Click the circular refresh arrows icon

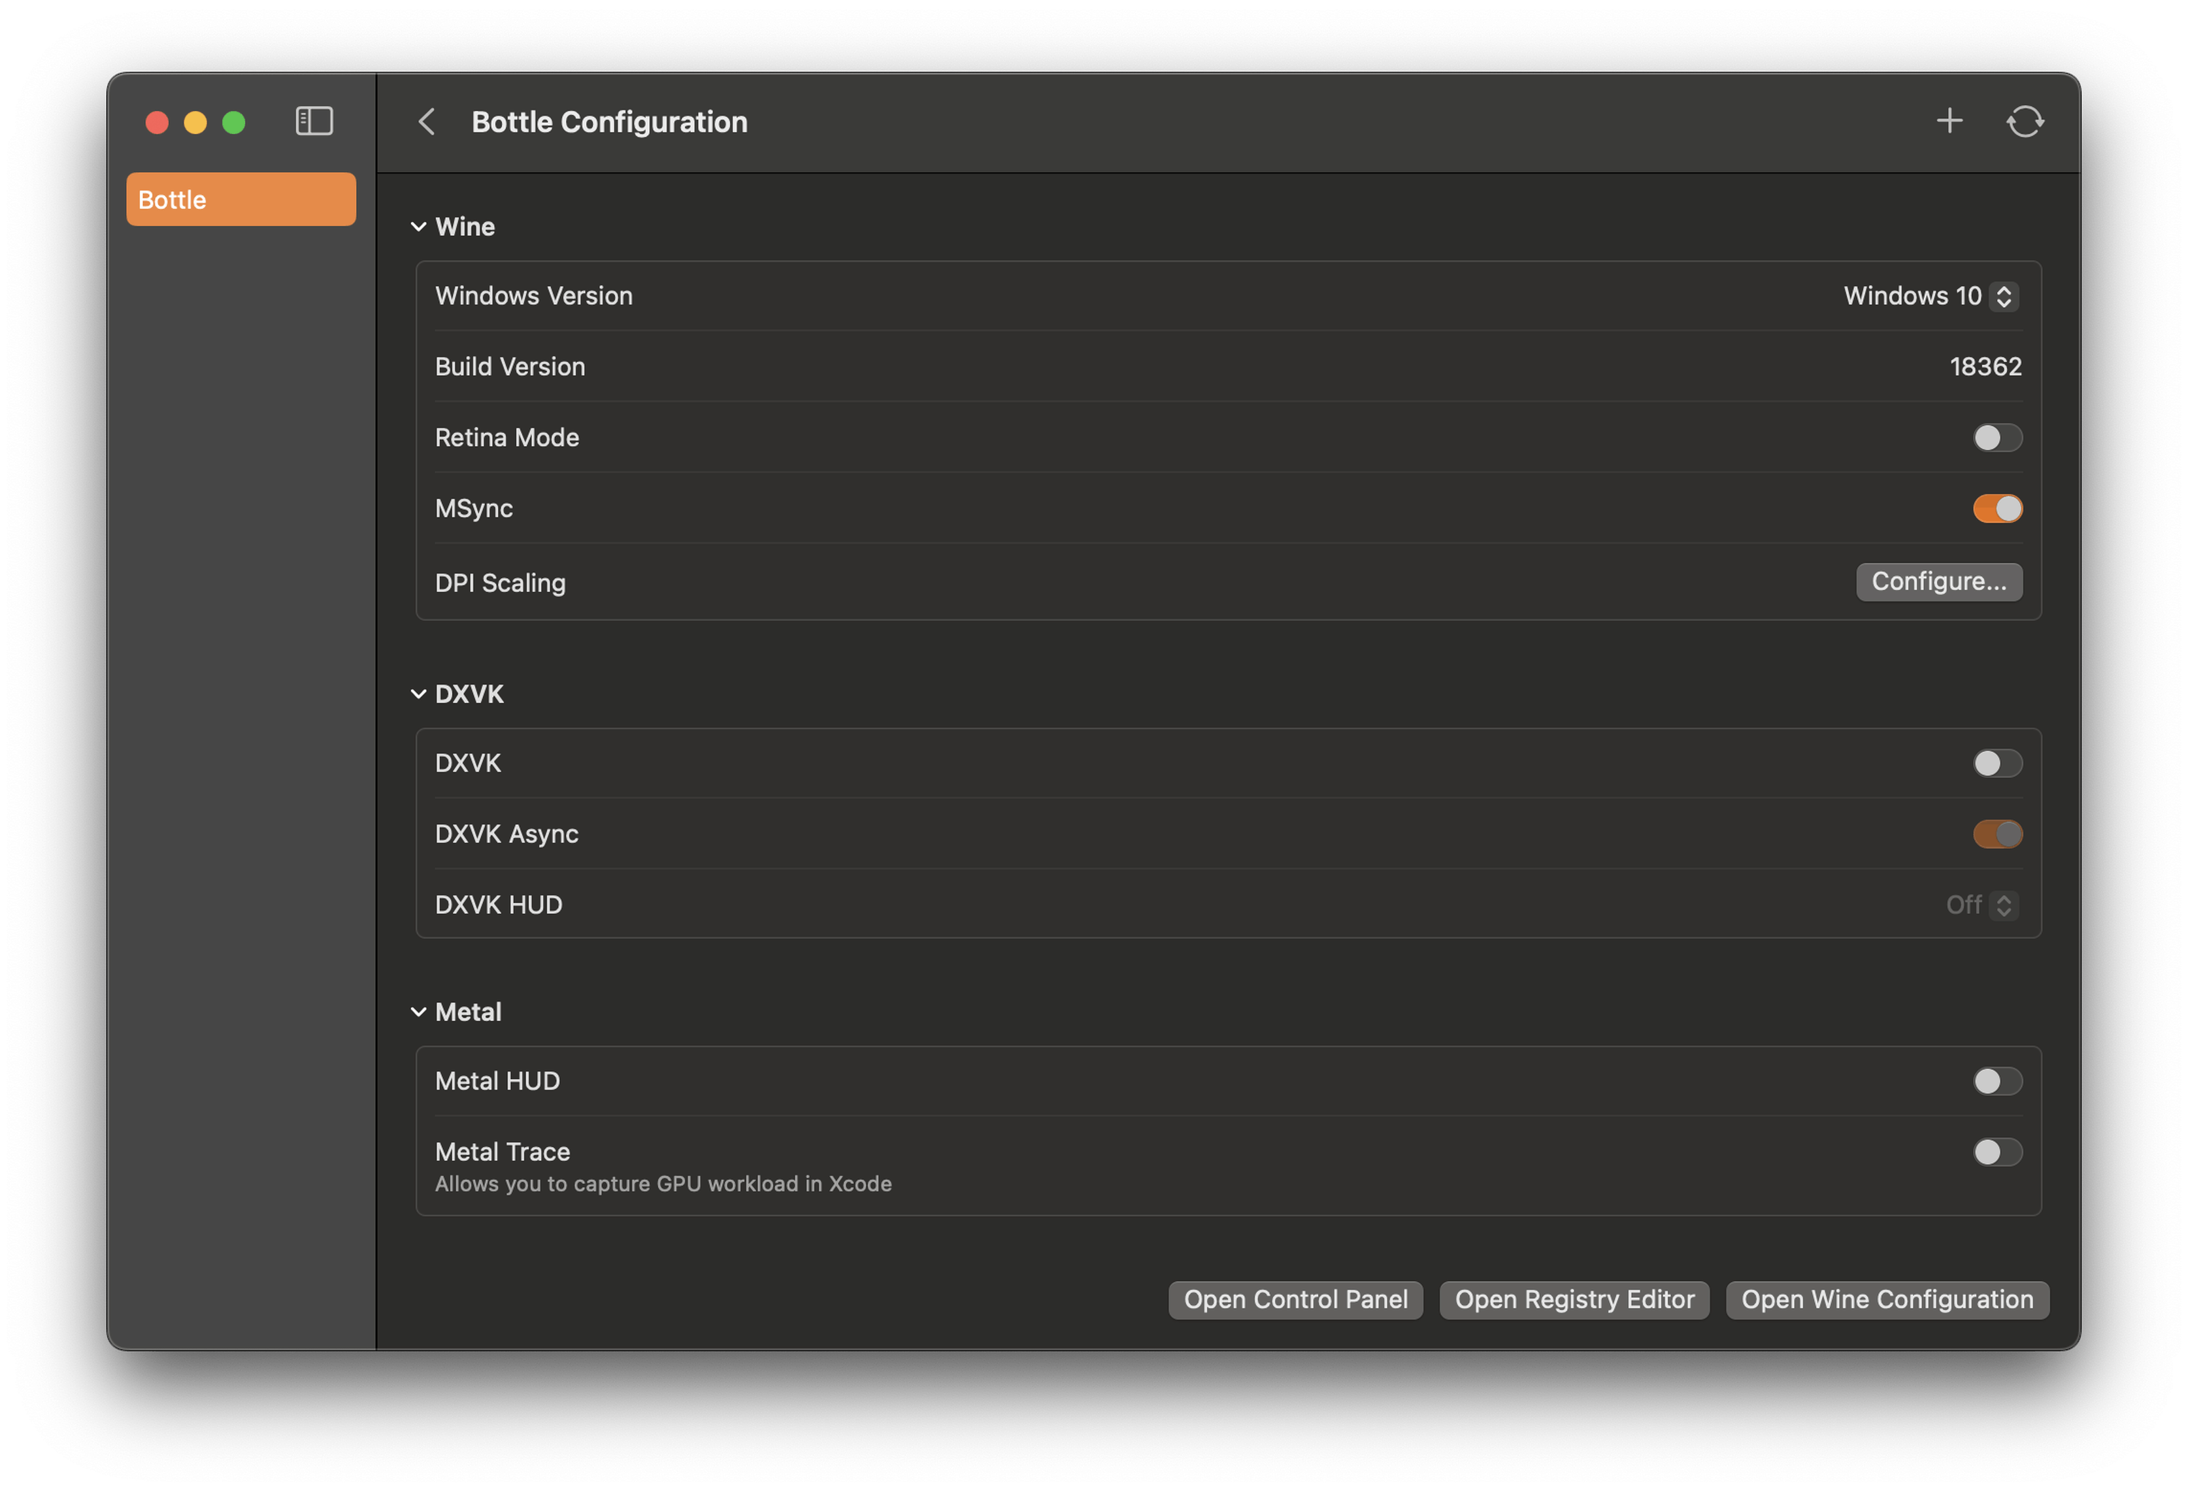tap(2024, 122)
